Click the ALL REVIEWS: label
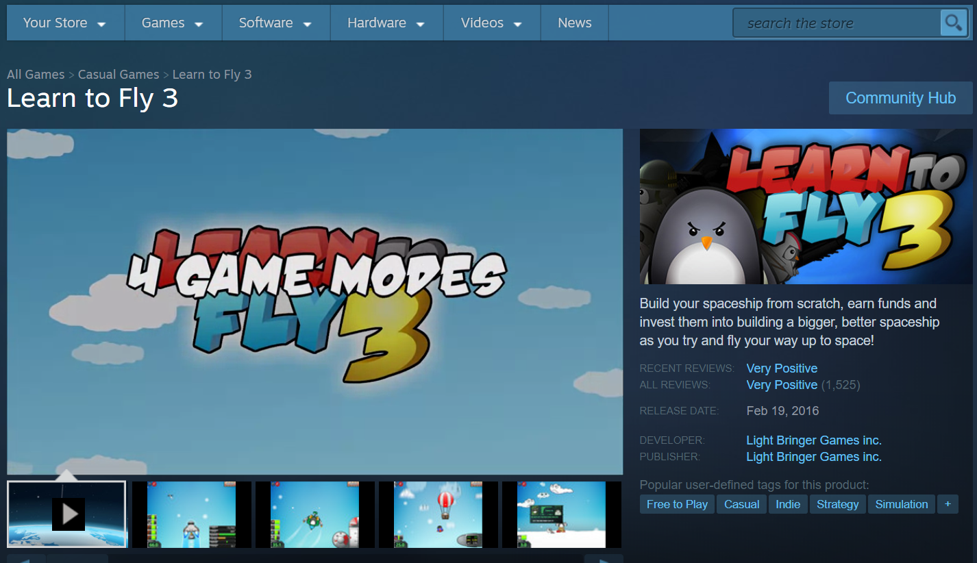 [x=675, y=385]
